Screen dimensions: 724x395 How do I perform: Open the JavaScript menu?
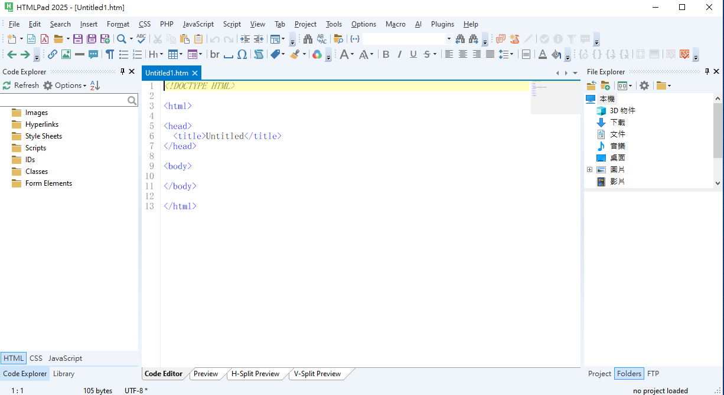[198, 24]
